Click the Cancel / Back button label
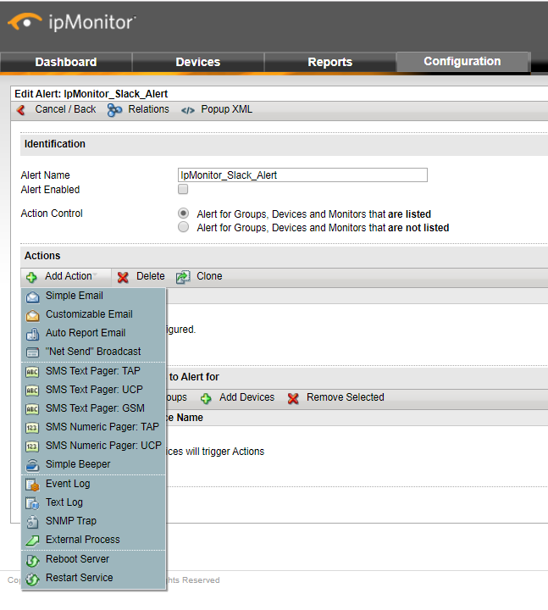This screenshot has height=610, width=548. click(x=65, y=109)
